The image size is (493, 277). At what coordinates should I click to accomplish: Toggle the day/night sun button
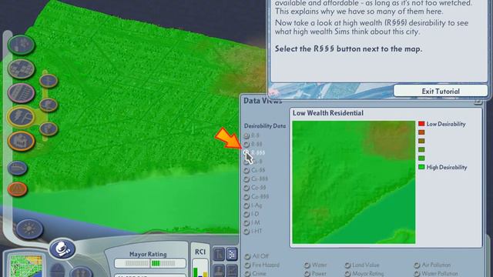click(x=29, y=229)
